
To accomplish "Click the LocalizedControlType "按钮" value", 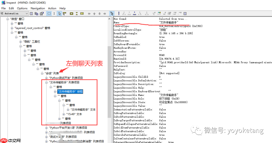I will 163,30.
